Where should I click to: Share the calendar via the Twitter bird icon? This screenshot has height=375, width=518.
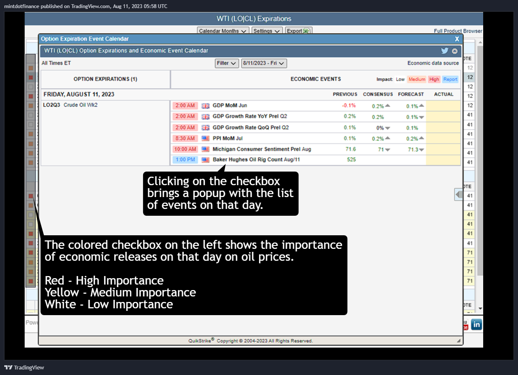tap(445, 51)
